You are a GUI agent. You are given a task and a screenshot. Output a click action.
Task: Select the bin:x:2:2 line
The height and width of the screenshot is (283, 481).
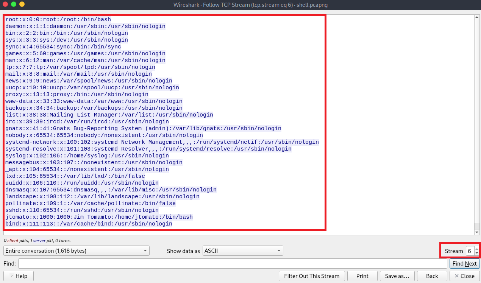point(67,33)
